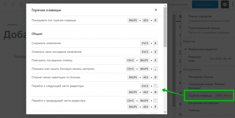Toggle the settings gear icon

click(225, 5)
